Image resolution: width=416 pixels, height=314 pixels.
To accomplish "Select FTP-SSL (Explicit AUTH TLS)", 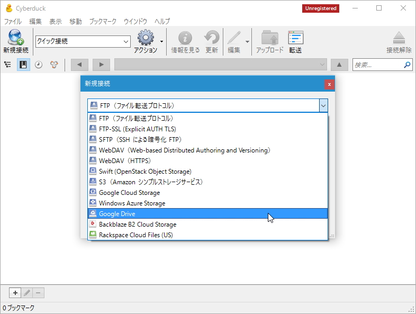I will (x=207, y=129).
